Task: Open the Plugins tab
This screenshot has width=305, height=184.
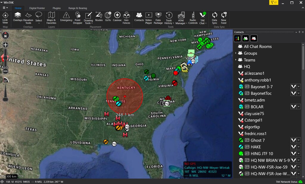Action: [x=57, y=8]
